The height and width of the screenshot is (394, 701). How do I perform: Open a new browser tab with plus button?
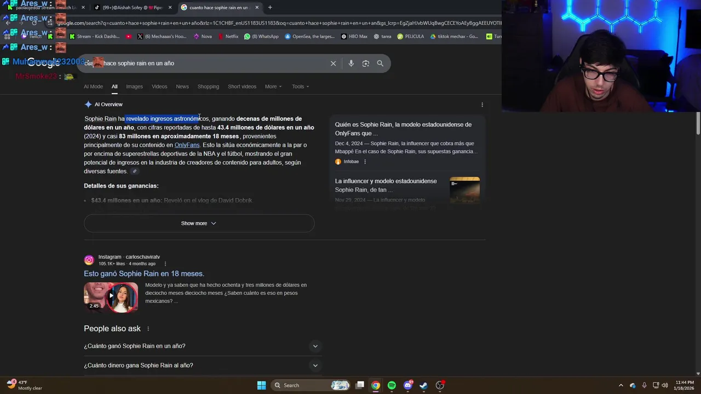click(270, 8)
